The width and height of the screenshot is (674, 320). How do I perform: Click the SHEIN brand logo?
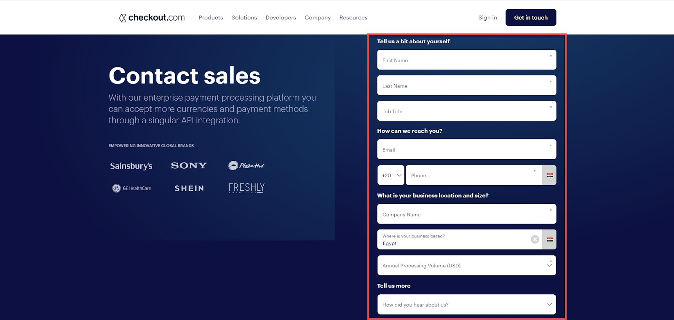click(x=189, y=188)
